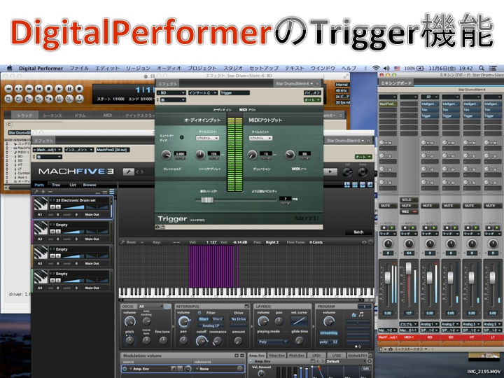This screenshot has width=504, height=378.
Task: Click the Wi-Fi icon in the menu bar
Action: click(x=376, y=68)
